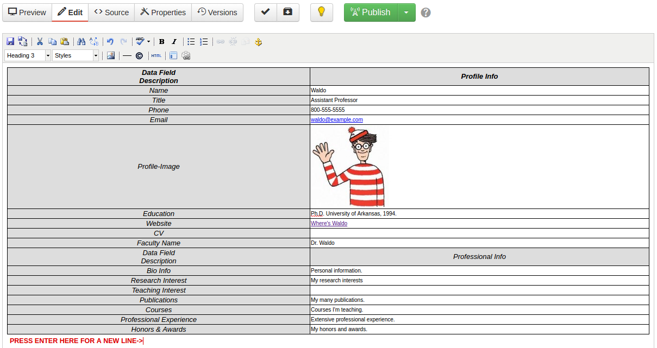This screenshot has height=348, width=657.
Task: Click the snippet/template icon
Action: coord(173,55)
